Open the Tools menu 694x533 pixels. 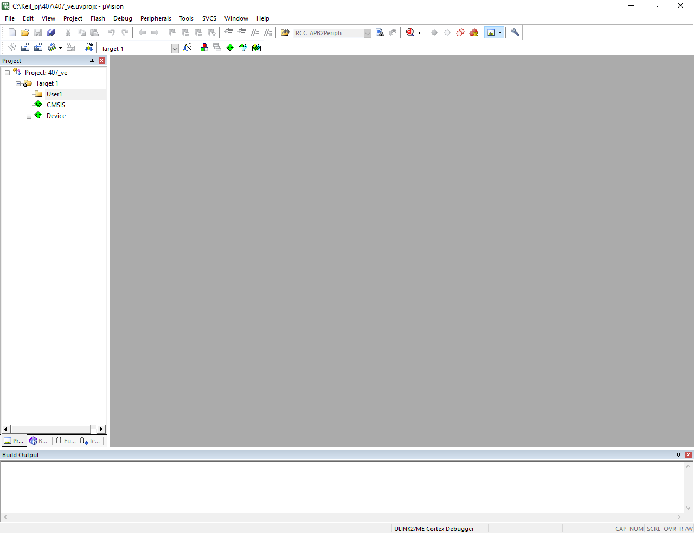point(186,18)
